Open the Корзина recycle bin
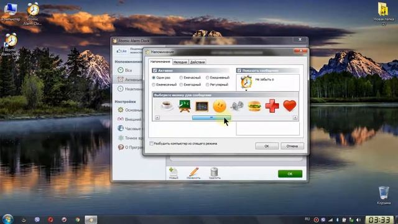The height and width of the screenshot is (224, 398). coord(384,195)
